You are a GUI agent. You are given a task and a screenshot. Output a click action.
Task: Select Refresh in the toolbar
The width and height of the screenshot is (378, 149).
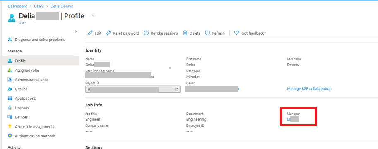click(x=219, y=33)
